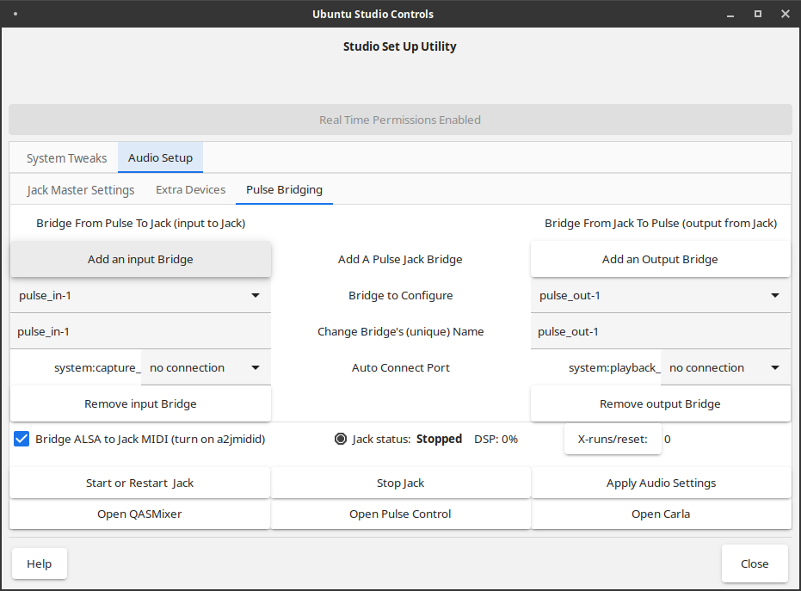
Task: Switch to the System Tweaks tab
Action: 66,158
